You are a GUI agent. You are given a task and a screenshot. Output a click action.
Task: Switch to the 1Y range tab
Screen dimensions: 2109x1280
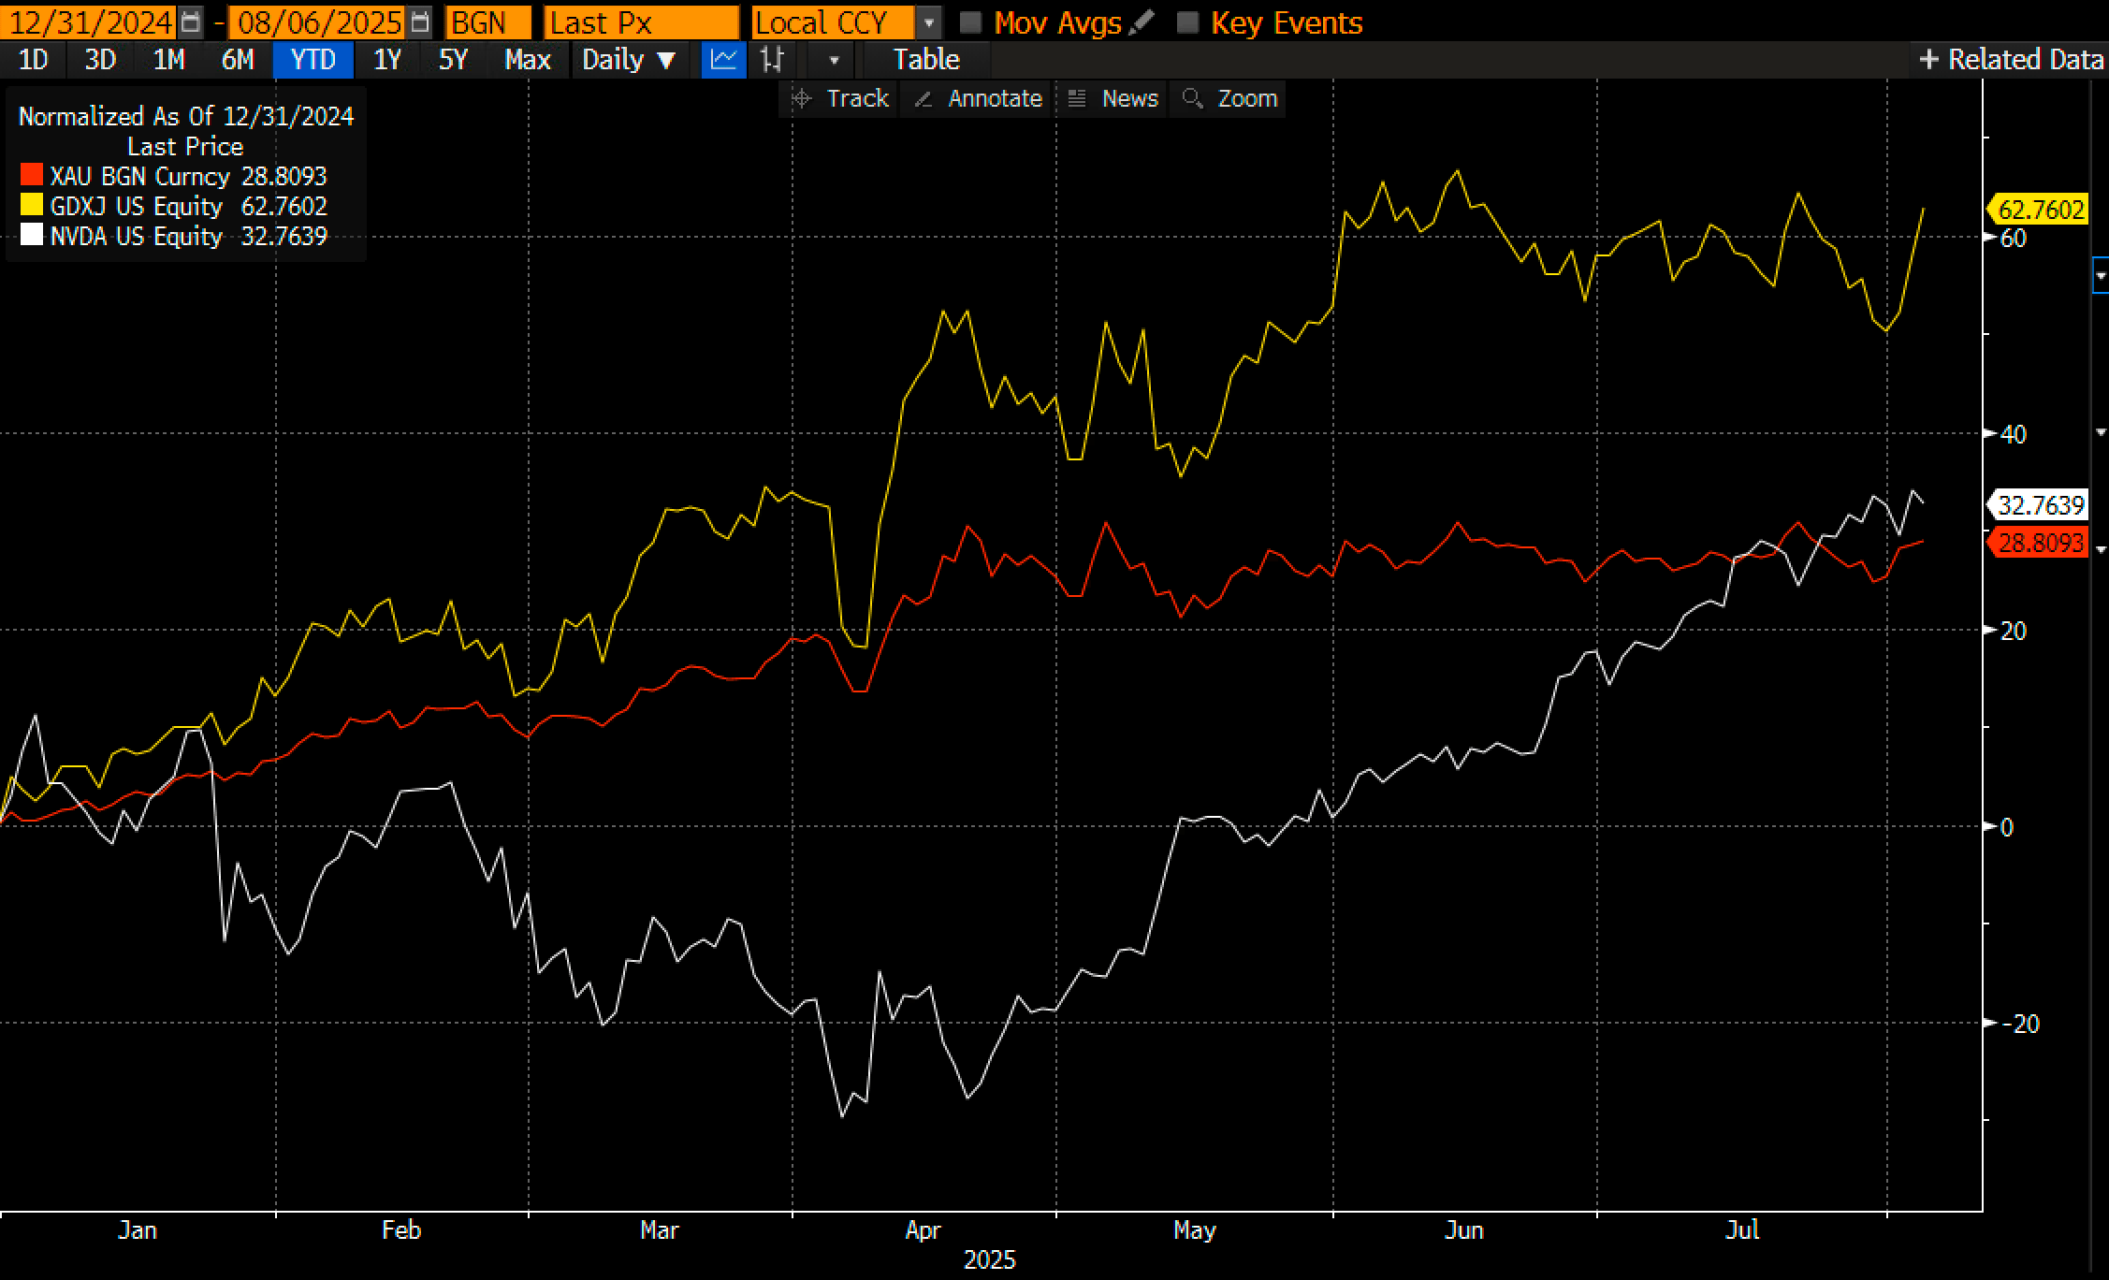pyautogui.click(x=386, y=60)
